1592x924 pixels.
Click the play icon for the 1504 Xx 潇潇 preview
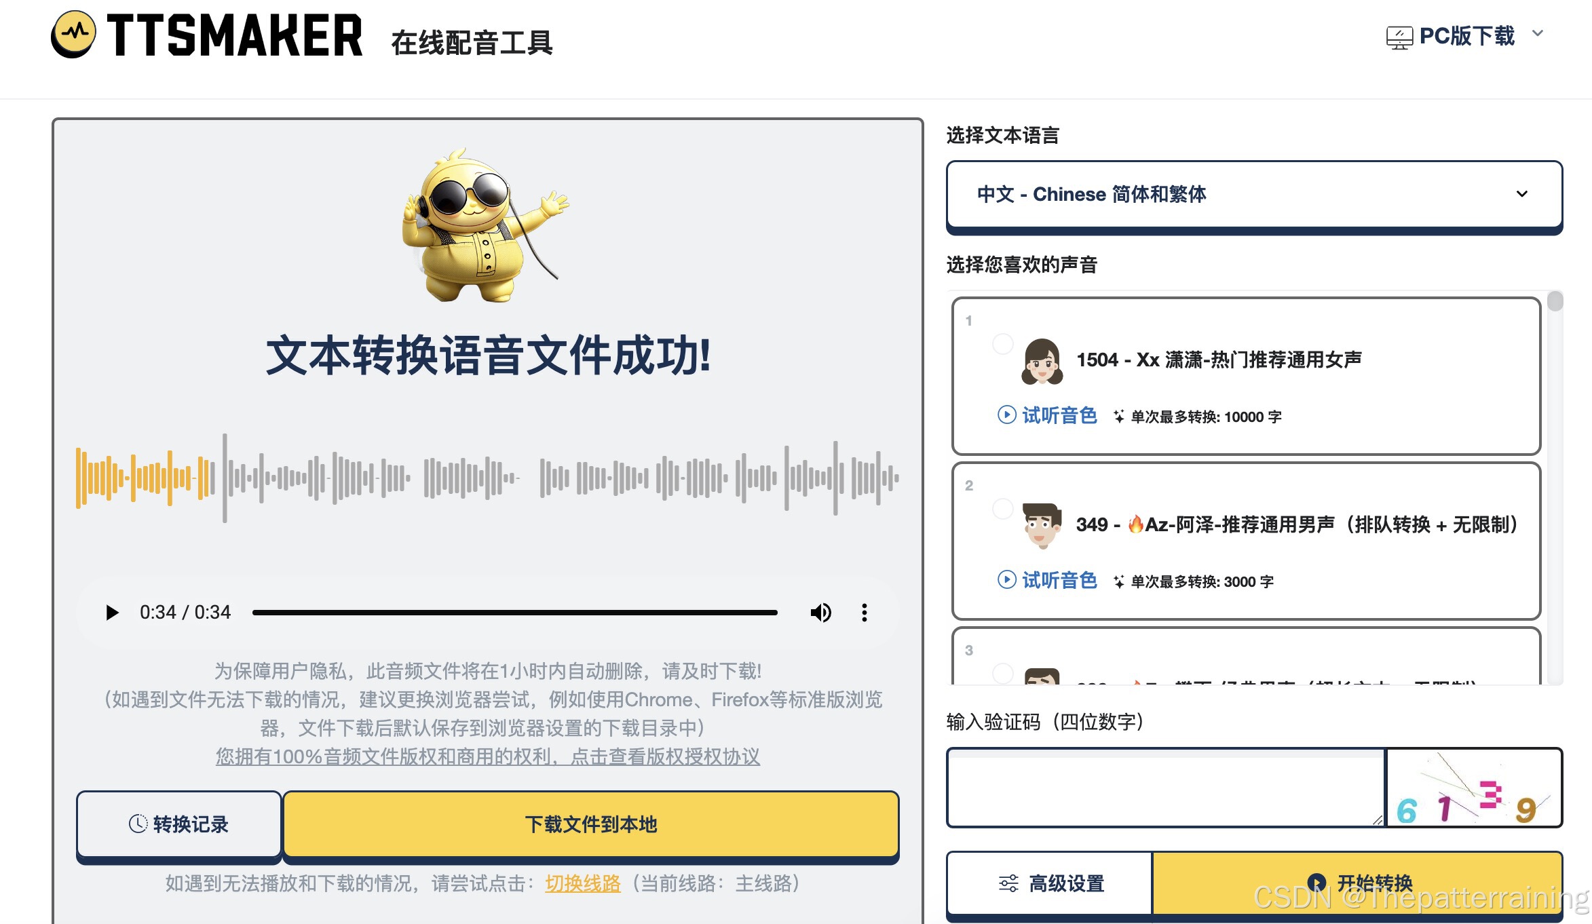tap(1006, 415)
